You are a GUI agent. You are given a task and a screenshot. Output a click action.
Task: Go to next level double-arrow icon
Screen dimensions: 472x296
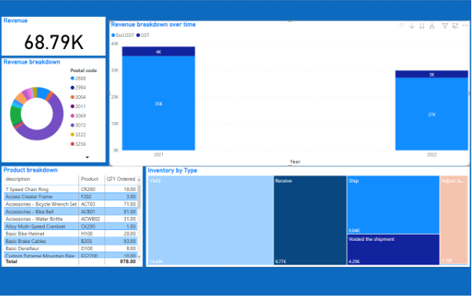pyautogui.click(x=422, y=26)
